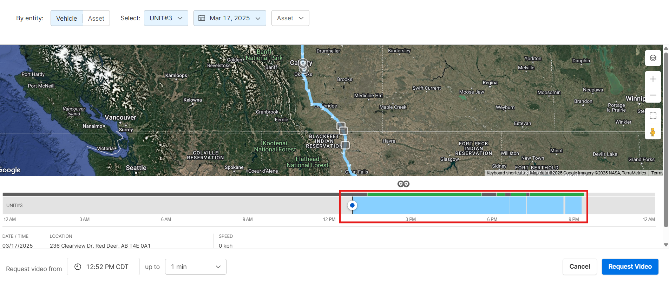Screen dimensions: 669x283
Task: Open the Asset filter dropdown
Action: 290,18
